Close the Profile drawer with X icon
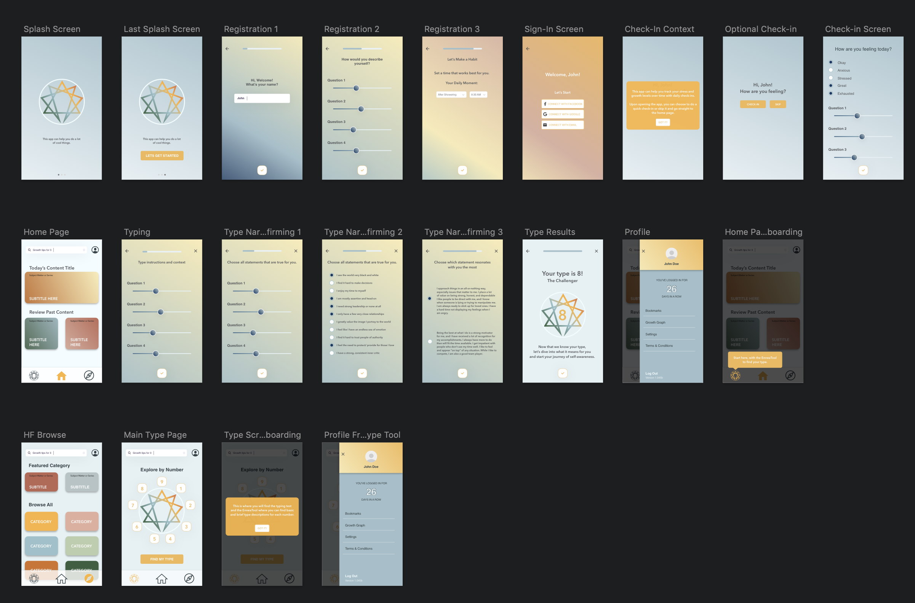This screenshot has height=603, width=915. click(643, 251)
